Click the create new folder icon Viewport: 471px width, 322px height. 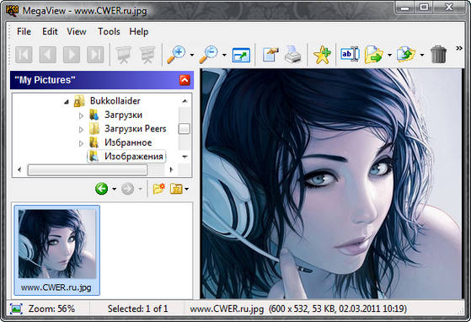(x=158, y=189)
